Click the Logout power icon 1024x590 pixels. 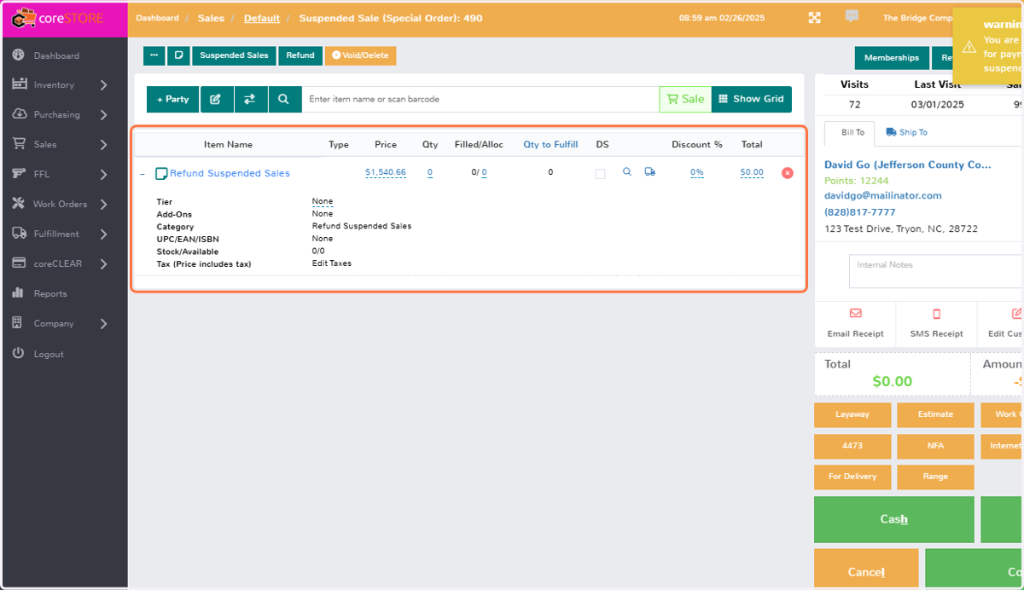tap(18, 353)
